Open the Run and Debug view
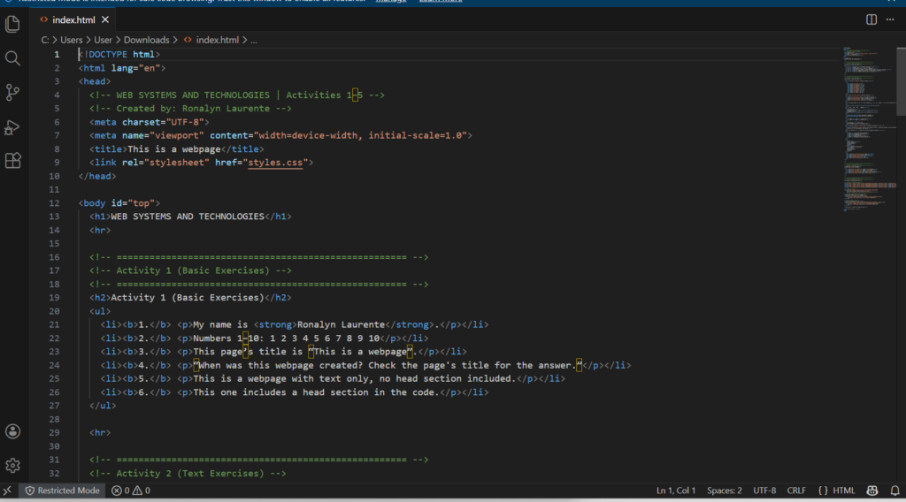This screenshot has height=502, width=906. [12, 126]
